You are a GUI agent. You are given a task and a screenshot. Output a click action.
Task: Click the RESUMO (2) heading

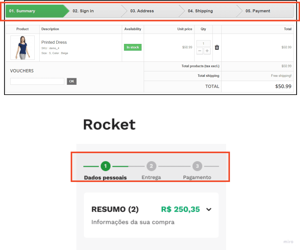point(115,209)
